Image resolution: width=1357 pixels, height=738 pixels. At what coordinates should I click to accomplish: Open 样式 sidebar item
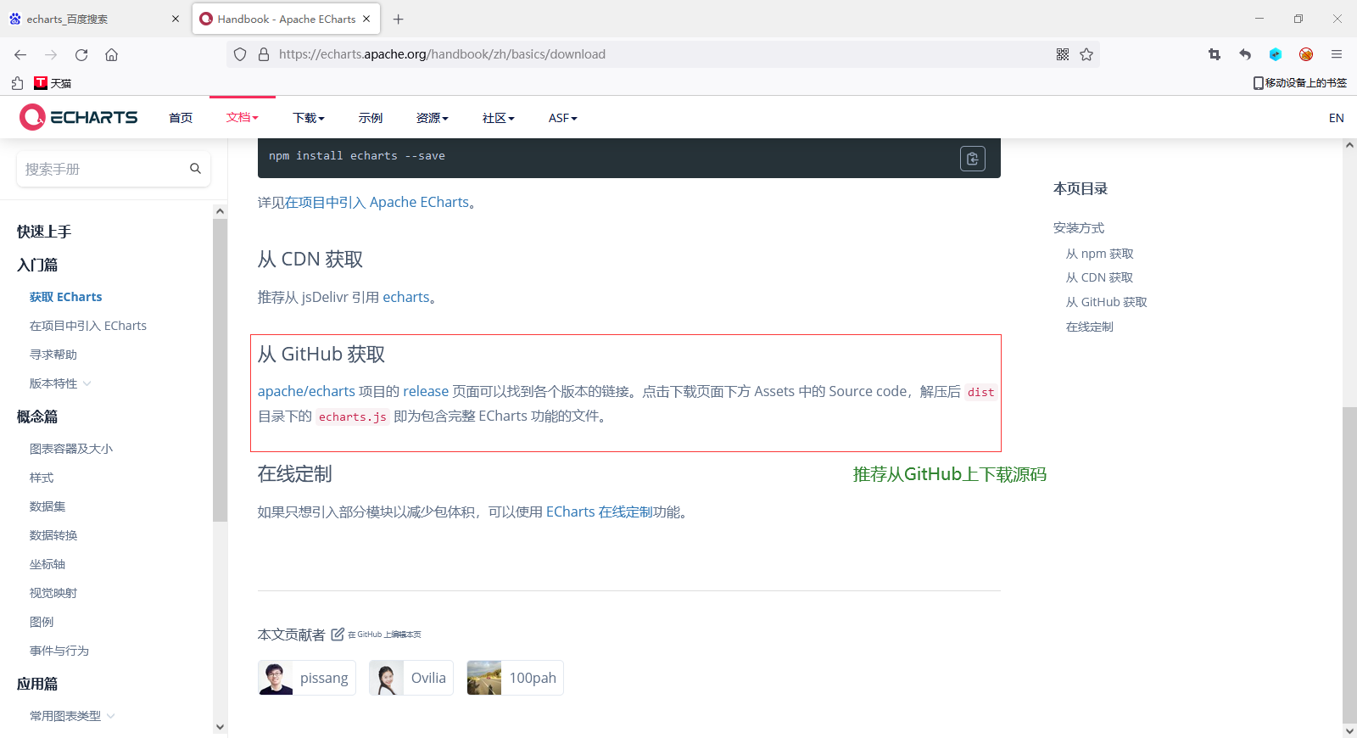point(42,478)
